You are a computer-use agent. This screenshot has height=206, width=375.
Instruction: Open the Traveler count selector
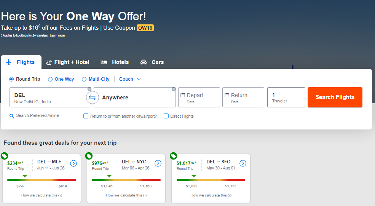coord(286,97)
